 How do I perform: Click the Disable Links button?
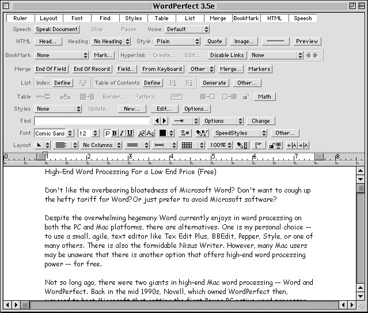pos(226,55)
